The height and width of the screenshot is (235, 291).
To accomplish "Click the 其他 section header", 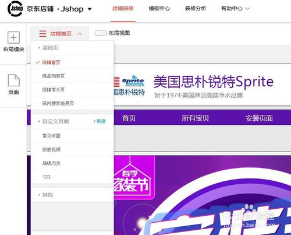I will [x=48, y=195].
